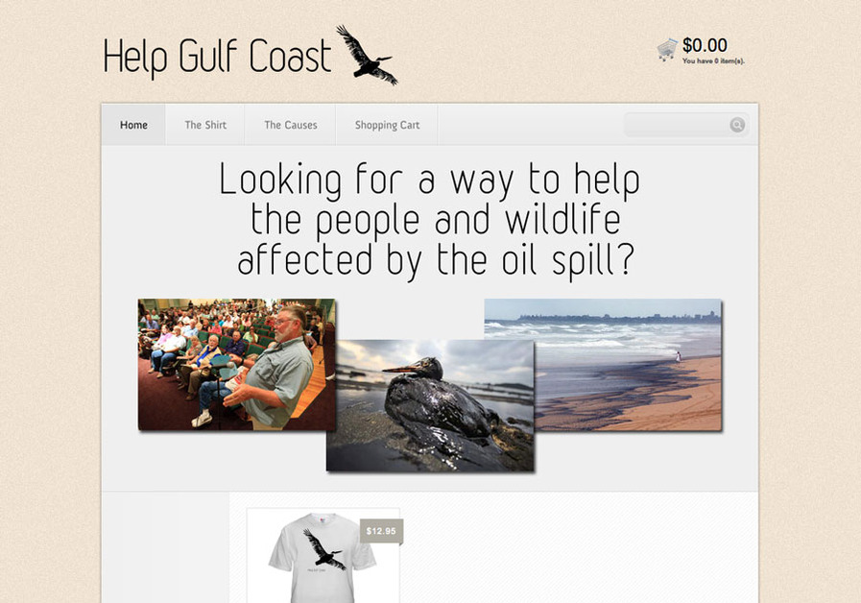Click the white t-shirt product image
The width and height of the screenshot is (861, 603).
coord(323,558)
